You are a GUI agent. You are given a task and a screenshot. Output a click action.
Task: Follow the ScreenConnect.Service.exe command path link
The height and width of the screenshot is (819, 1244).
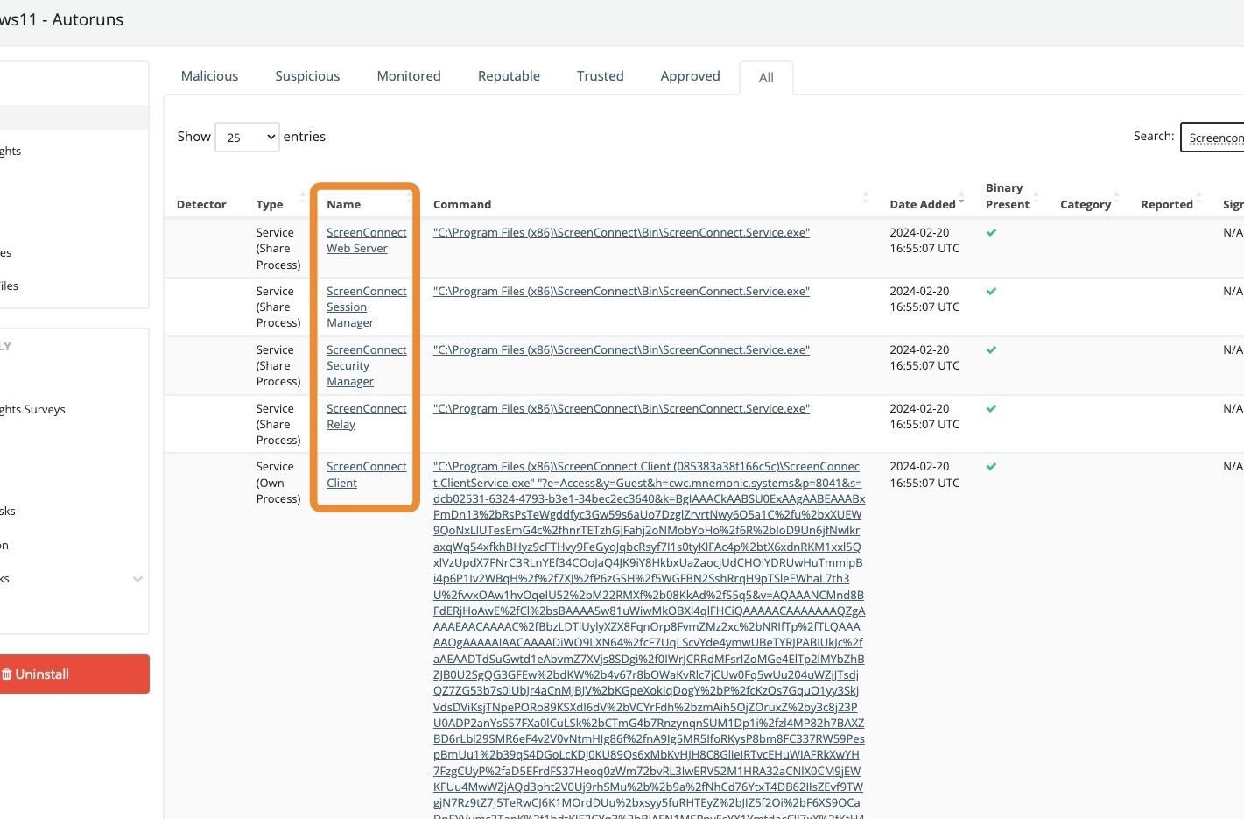(621, 232)
